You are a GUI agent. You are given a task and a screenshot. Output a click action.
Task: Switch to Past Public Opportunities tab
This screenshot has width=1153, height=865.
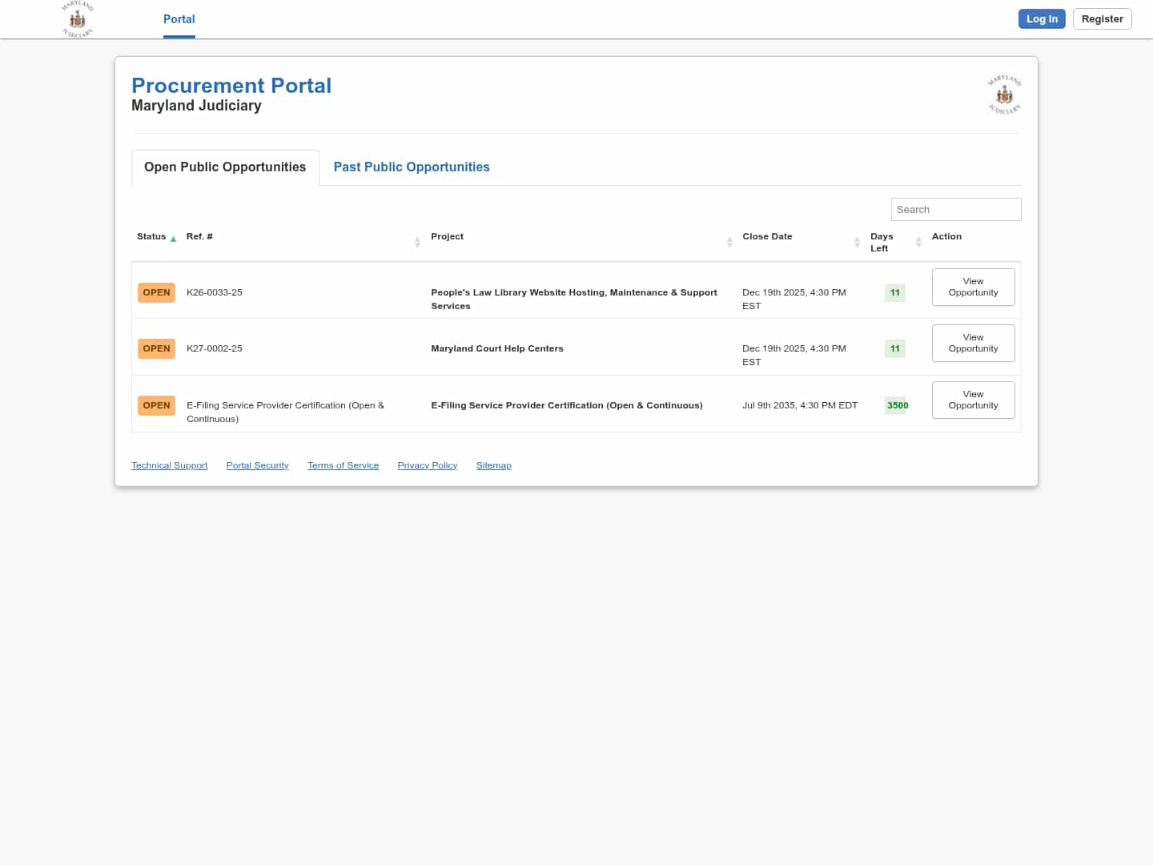(412, 167)
